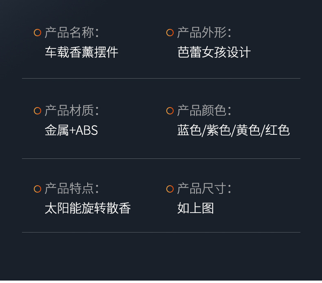
Task: Select the 产品颜色 heading label
Action: tap(204, 111)
